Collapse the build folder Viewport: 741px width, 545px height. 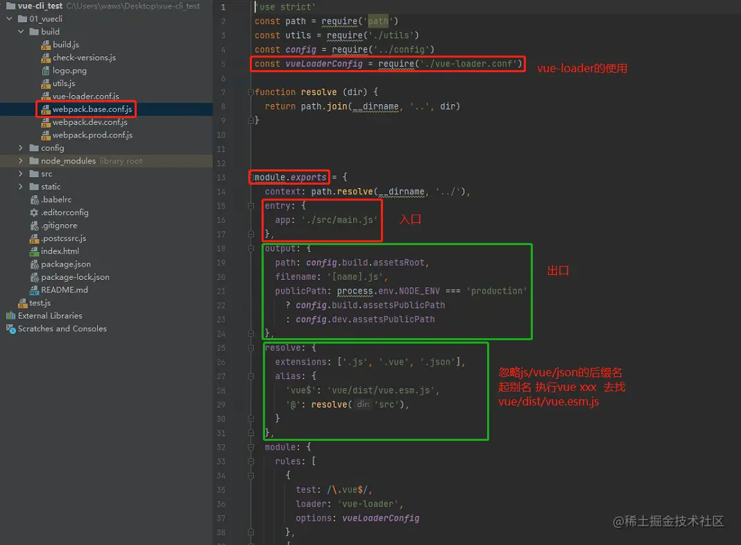[x=21, y=32]
